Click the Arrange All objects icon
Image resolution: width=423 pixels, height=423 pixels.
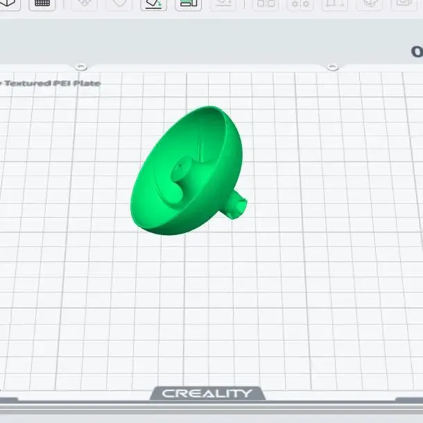coord(189,3)
